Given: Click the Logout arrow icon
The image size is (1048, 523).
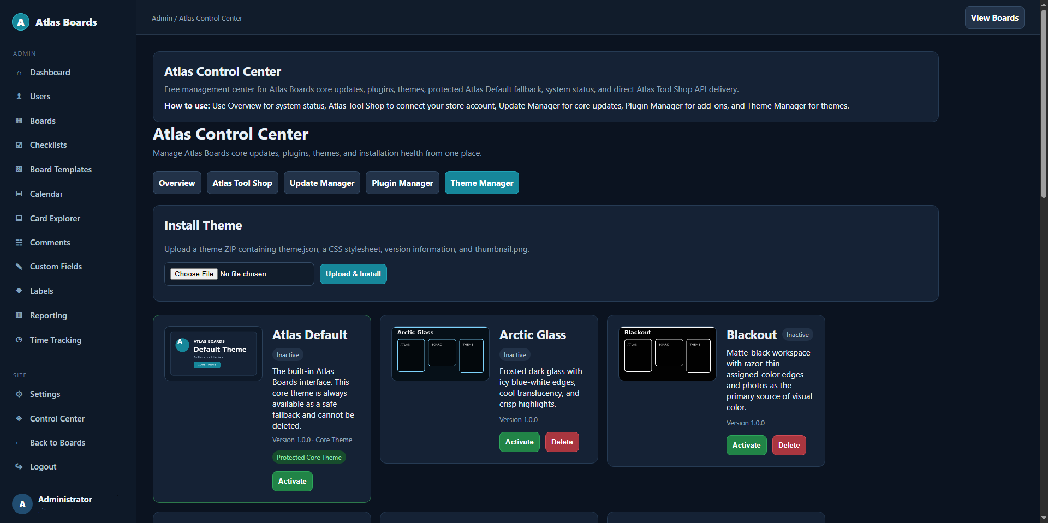Looking at the screenshot, I should click(19, 467).
